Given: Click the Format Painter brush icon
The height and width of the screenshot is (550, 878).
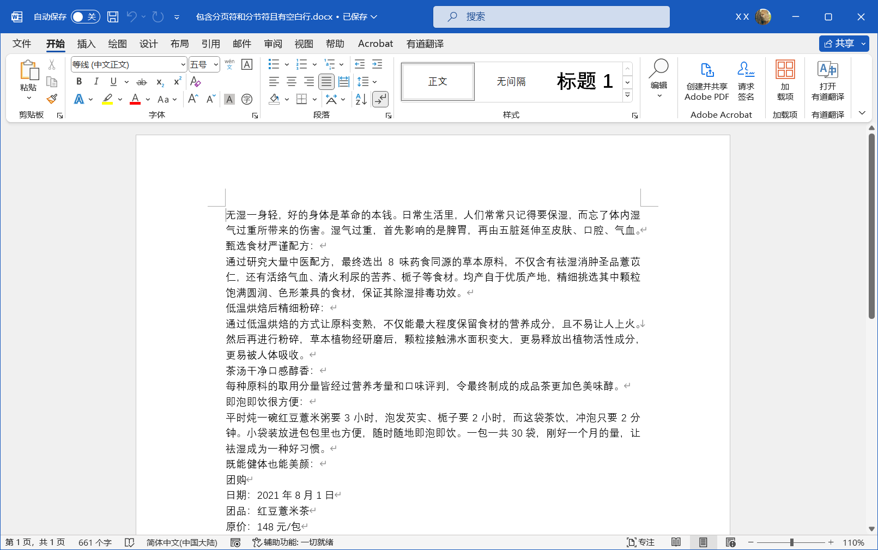Looking at the screenshot, I should click(x=52, y=99).
